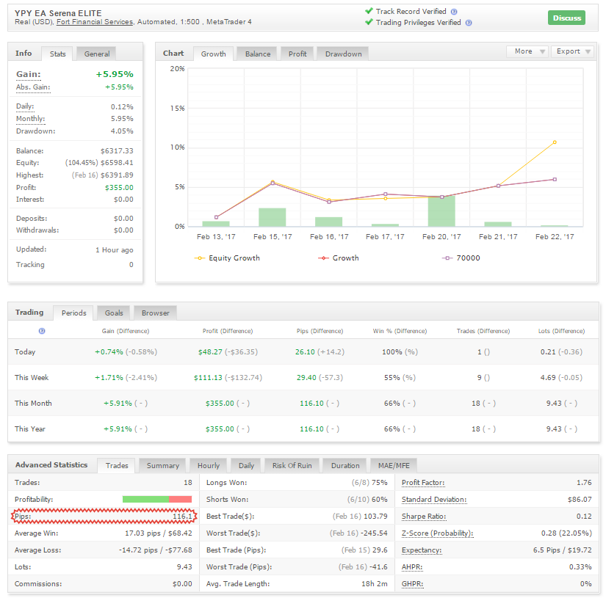Open the Periods tab
Image resolution: width=606 pixels, height=598 pixels.
point(73,313)
